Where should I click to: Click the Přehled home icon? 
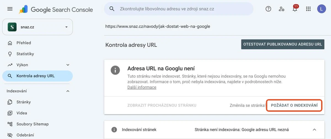(10, 43)
